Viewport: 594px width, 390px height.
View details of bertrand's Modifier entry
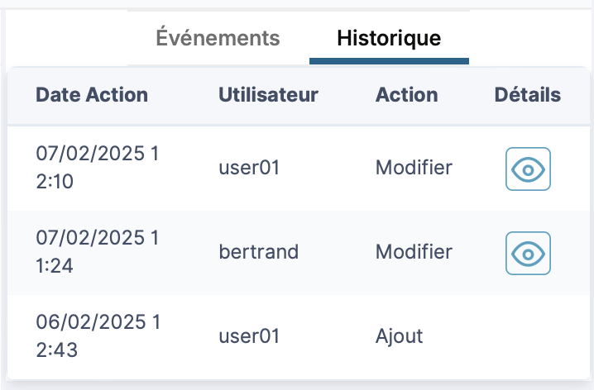tap(528, 253)
